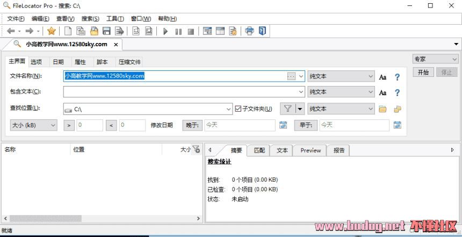The image size is (462, 237).
Task: Click the Forward navigation arrow in toolbar
Action: pyautogui.click(x=29, y=31)
